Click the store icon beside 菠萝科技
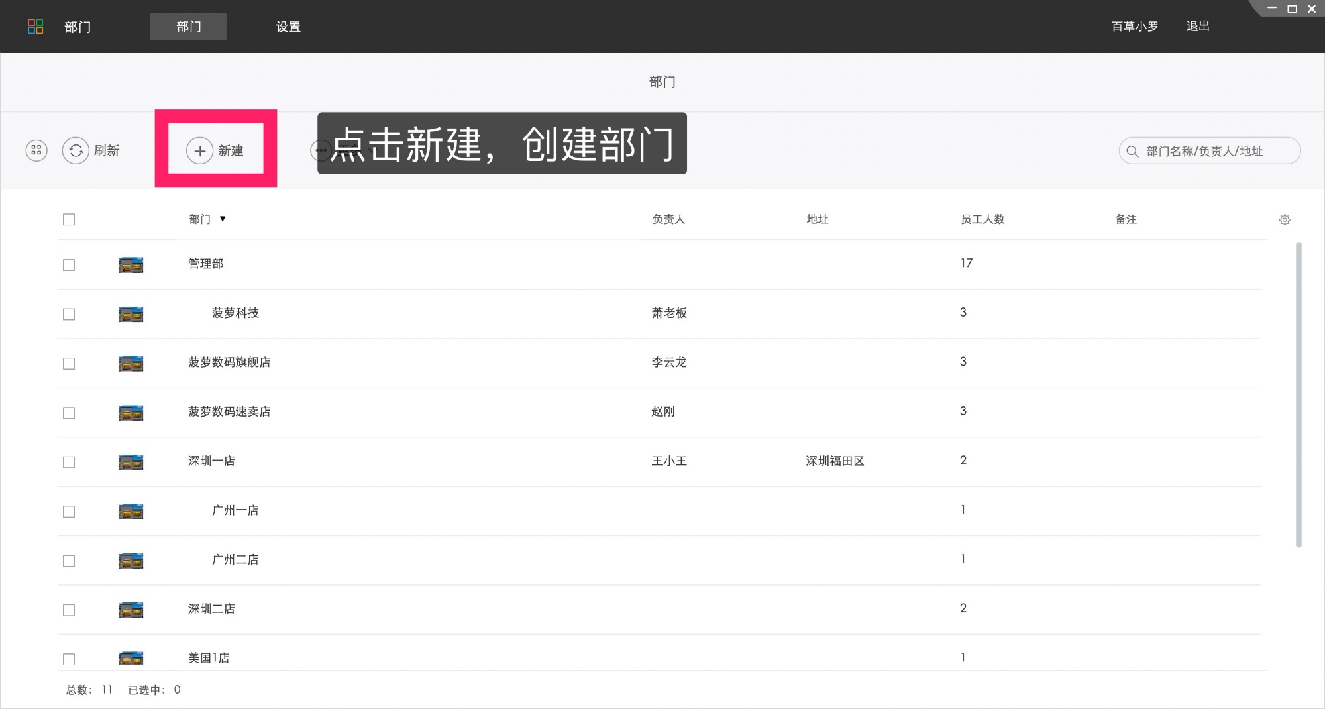The image size is (1325, 709). [131, 313]
